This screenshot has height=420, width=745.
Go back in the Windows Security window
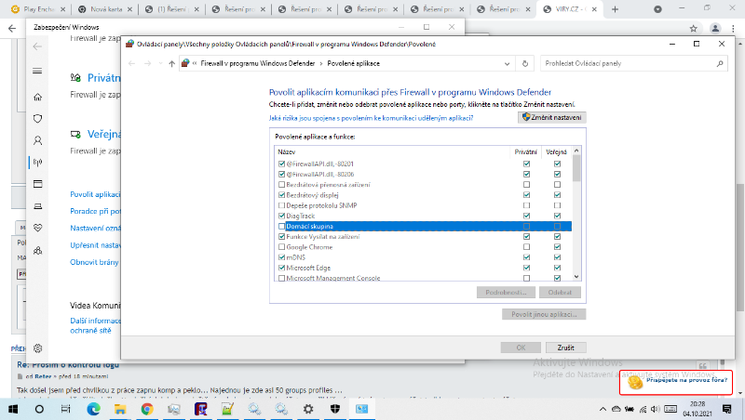pyautogui.click(x=37, y=46)
